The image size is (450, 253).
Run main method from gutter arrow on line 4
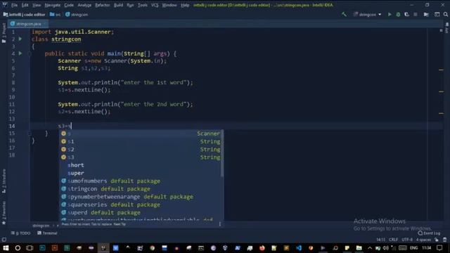[x=20, y=53]
